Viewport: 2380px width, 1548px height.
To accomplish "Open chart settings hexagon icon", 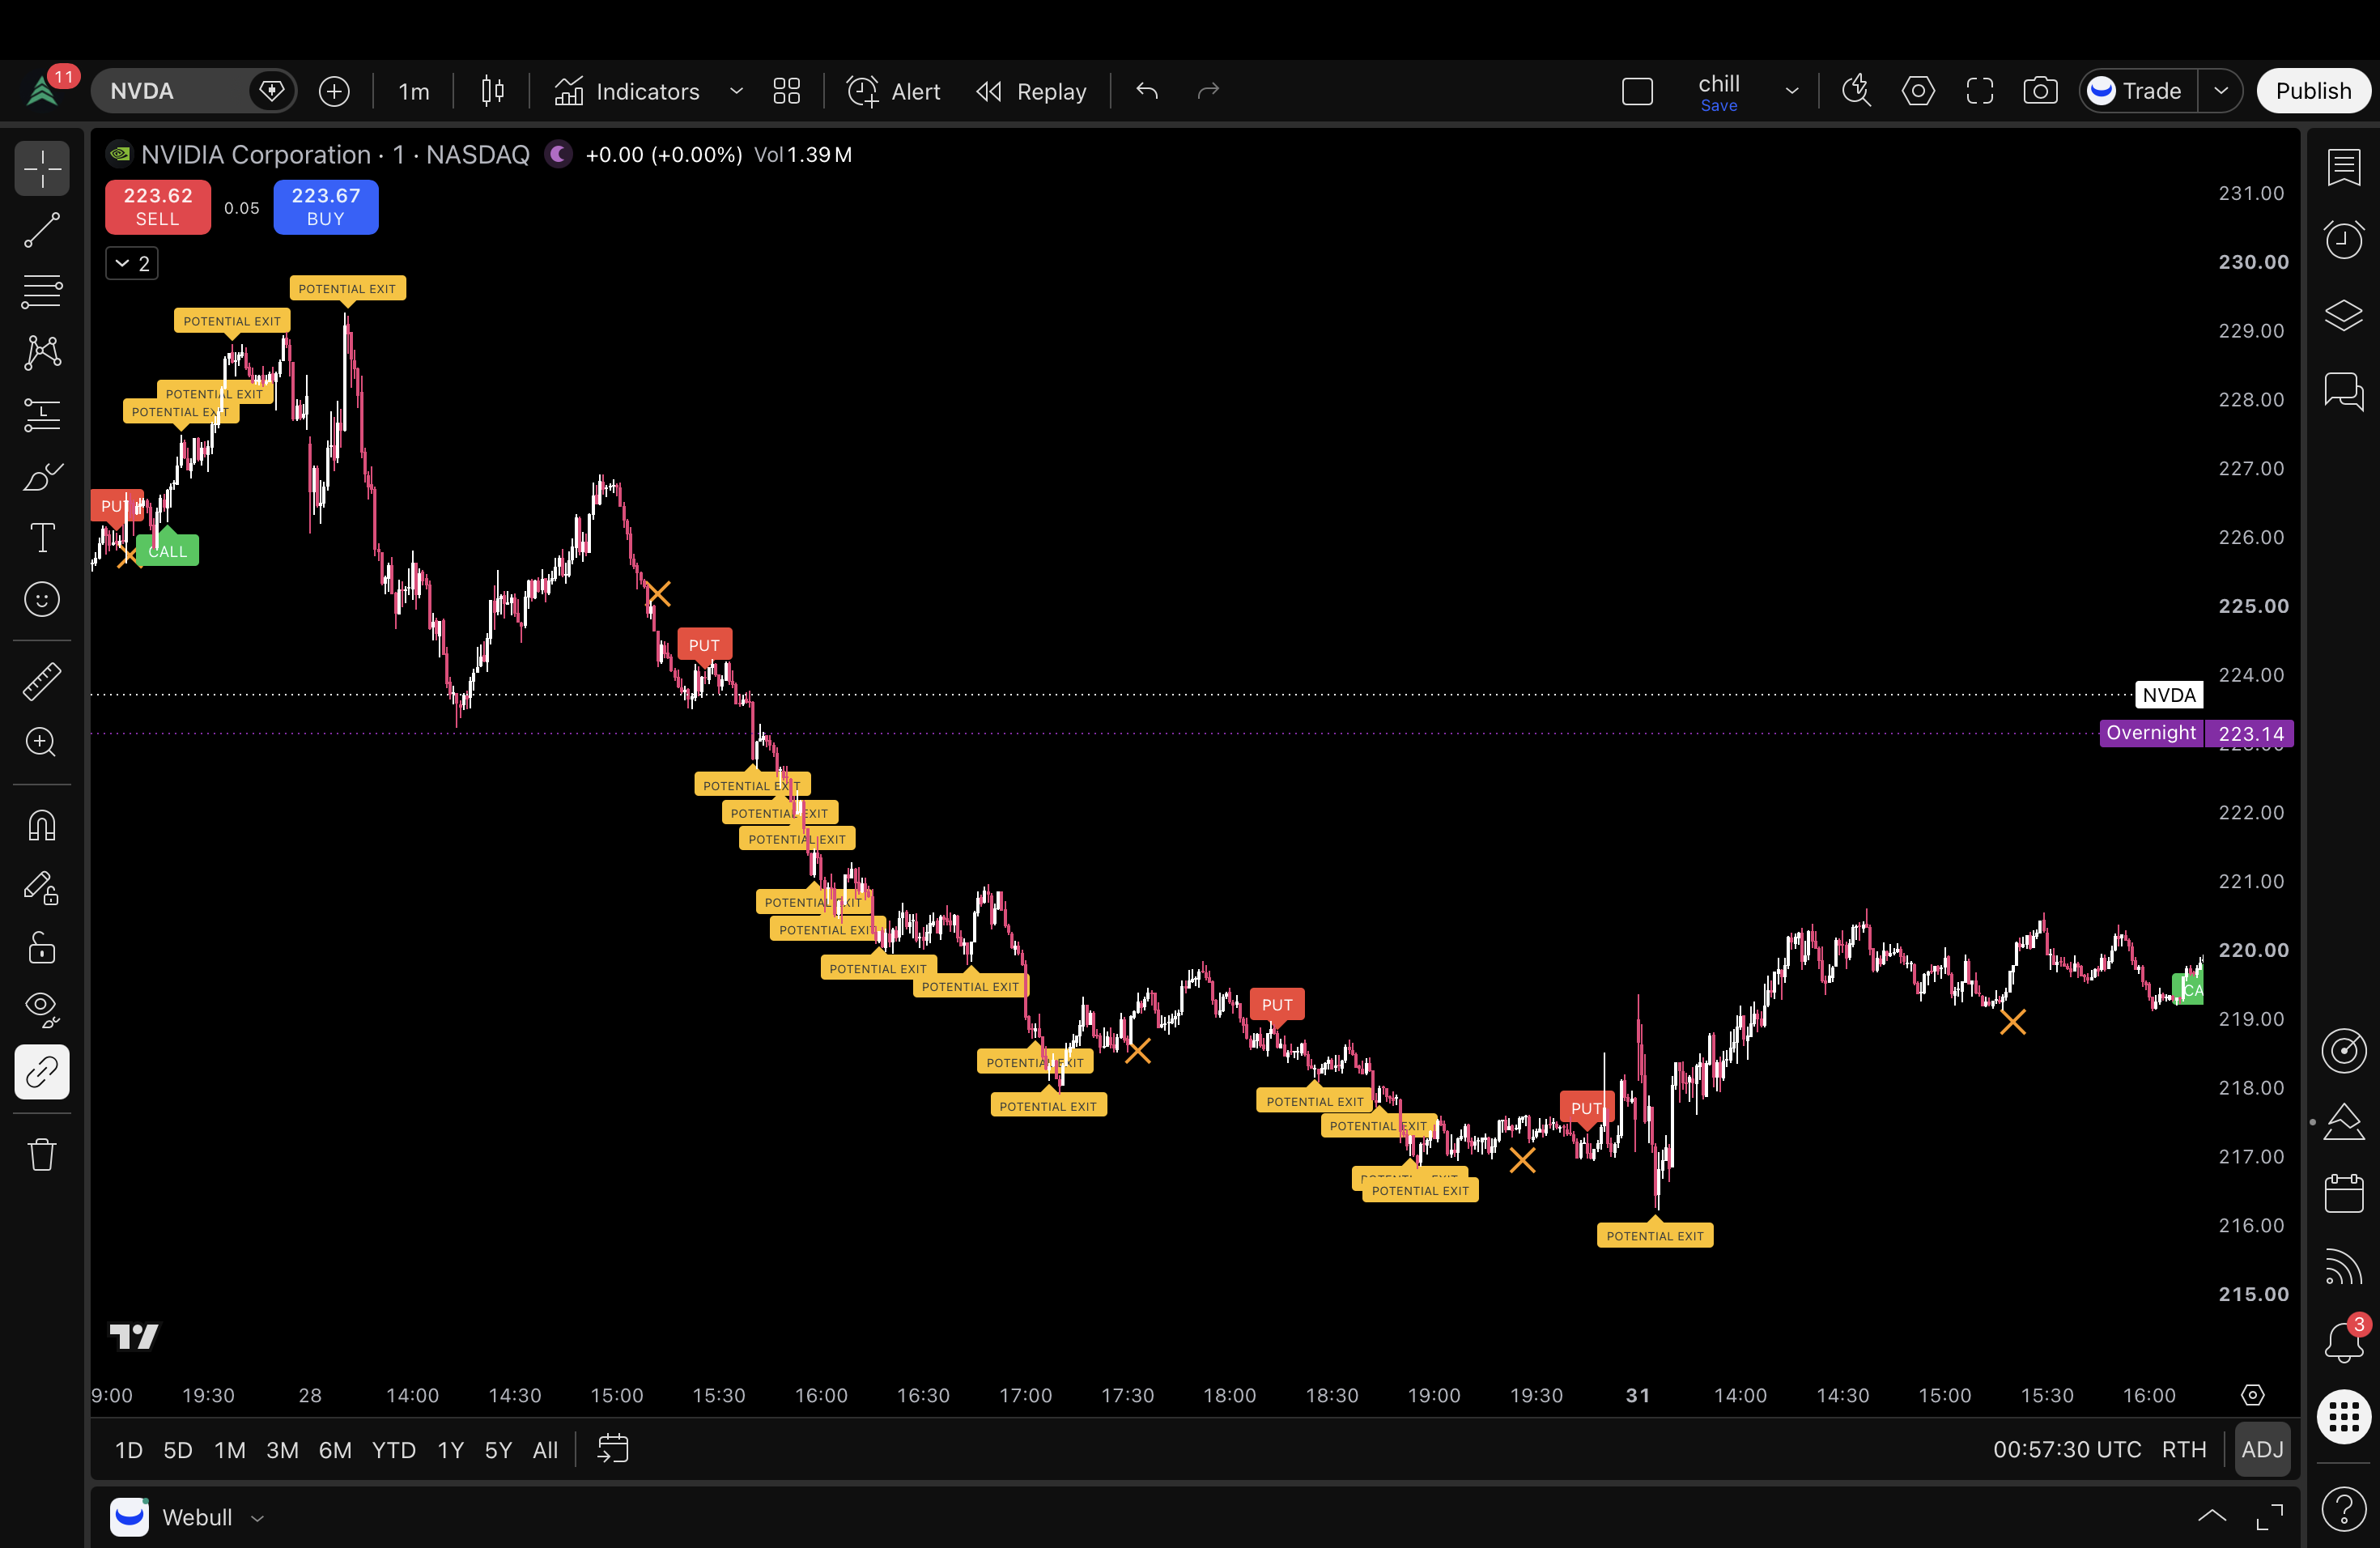I will point(1918,91).
